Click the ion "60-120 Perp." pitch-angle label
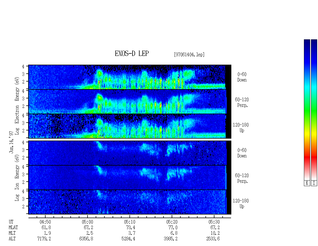The image size is (318, 246). pos(242,178)
